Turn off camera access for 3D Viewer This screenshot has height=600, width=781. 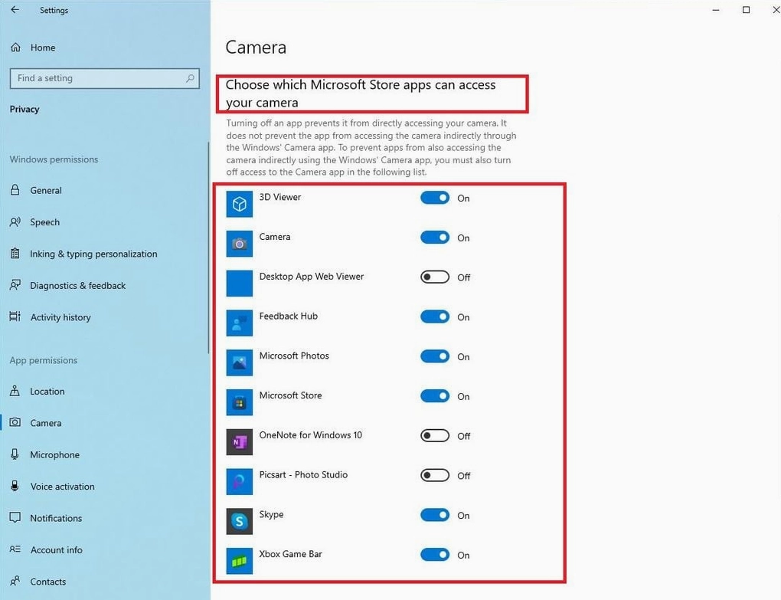tap(435, 198)
